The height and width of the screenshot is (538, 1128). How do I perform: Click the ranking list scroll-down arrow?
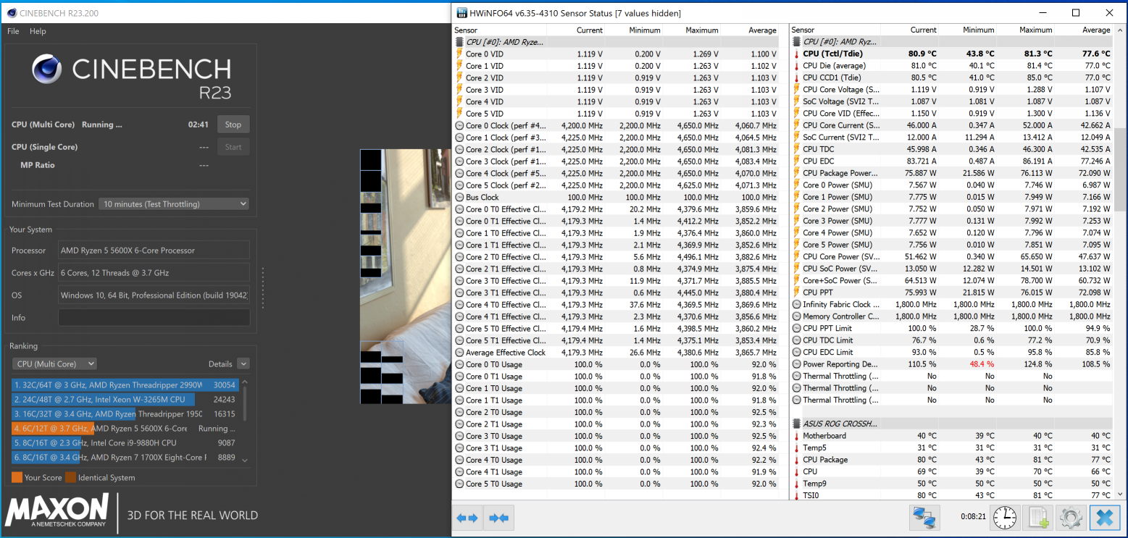(245, 460)
